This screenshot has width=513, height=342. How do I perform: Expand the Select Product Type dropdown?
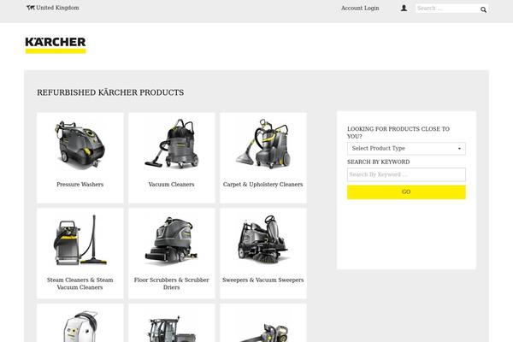pyautogui.click(x=406, y=149)
